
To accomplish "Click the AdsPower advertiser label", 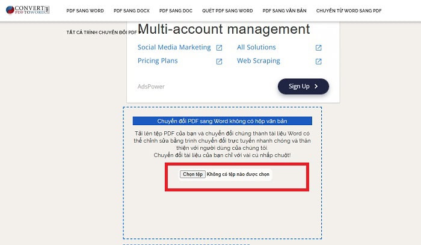I will [x=151, y=87].
